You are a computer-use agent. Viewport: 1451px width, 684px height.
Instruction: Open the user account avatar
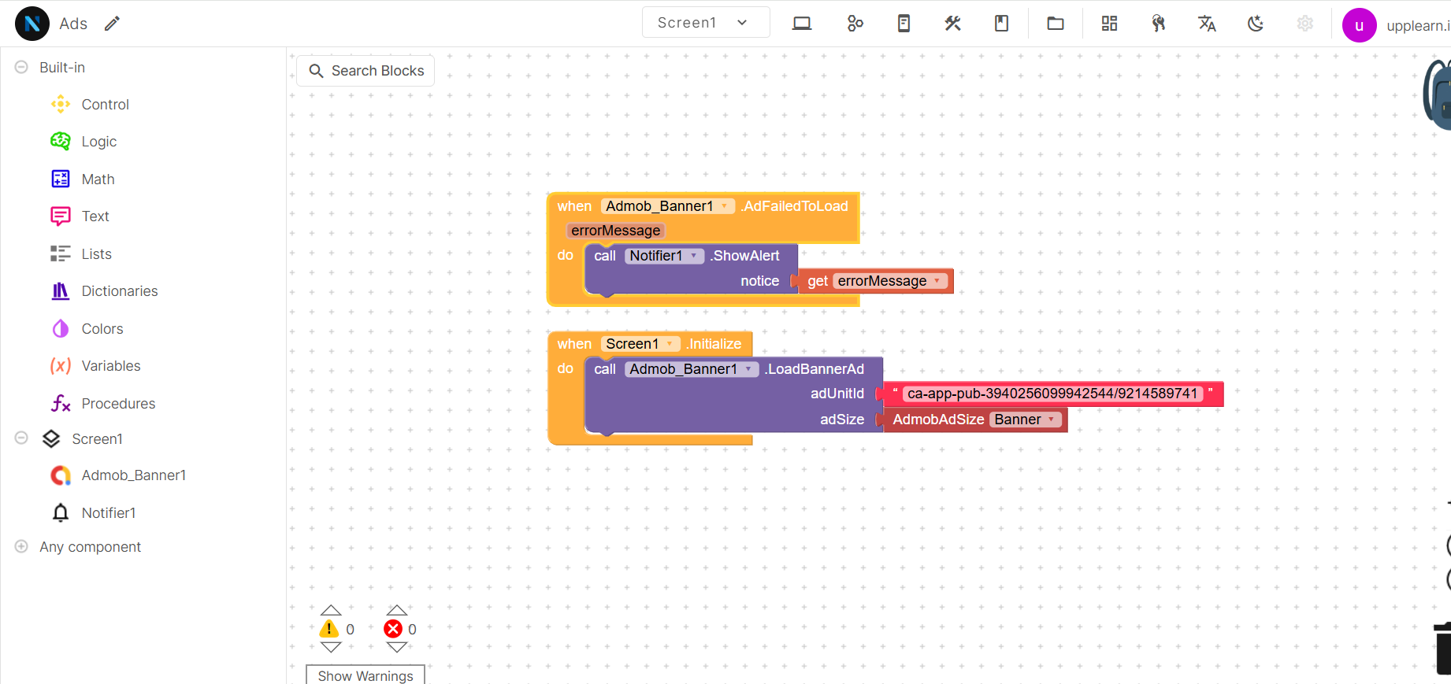pos(1359,25)
